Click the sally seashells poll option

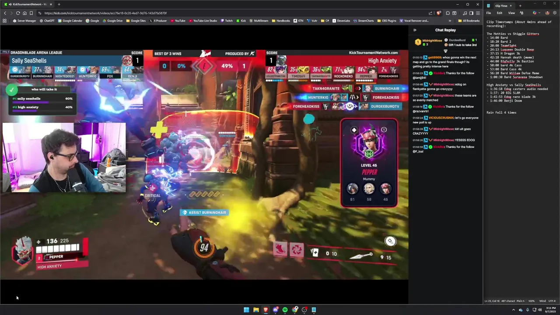42,100
